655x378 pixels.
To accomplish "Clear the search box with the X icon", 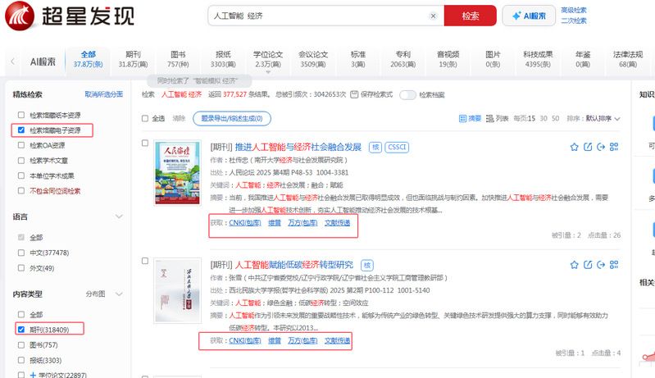I will tap(433, 16).
